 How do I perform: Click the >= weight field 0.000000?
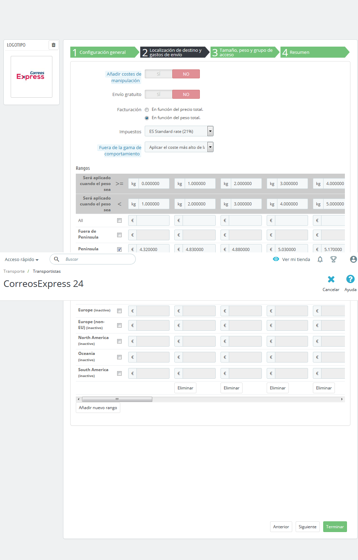click(154, 183)
